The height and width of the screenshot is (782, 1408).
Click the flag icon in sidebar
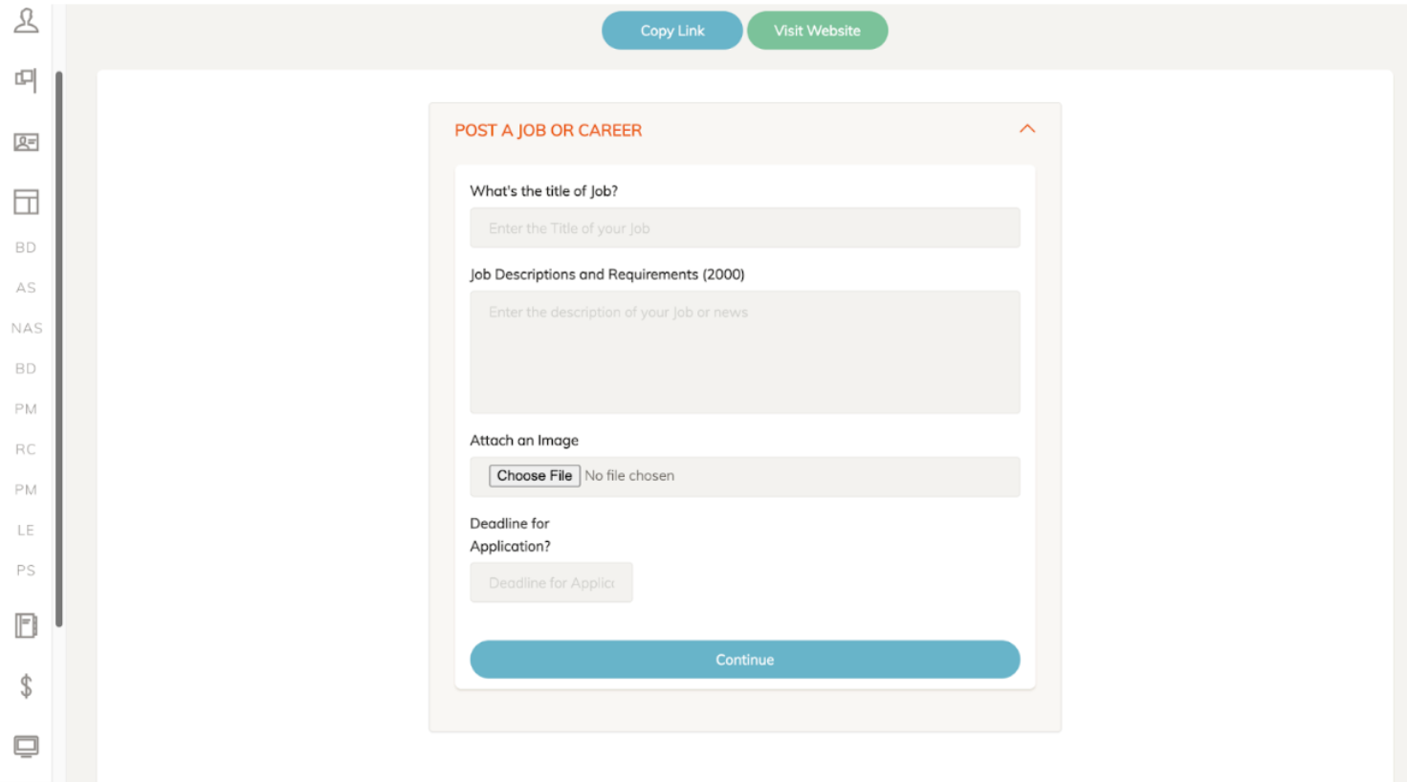tap(26, 79)
